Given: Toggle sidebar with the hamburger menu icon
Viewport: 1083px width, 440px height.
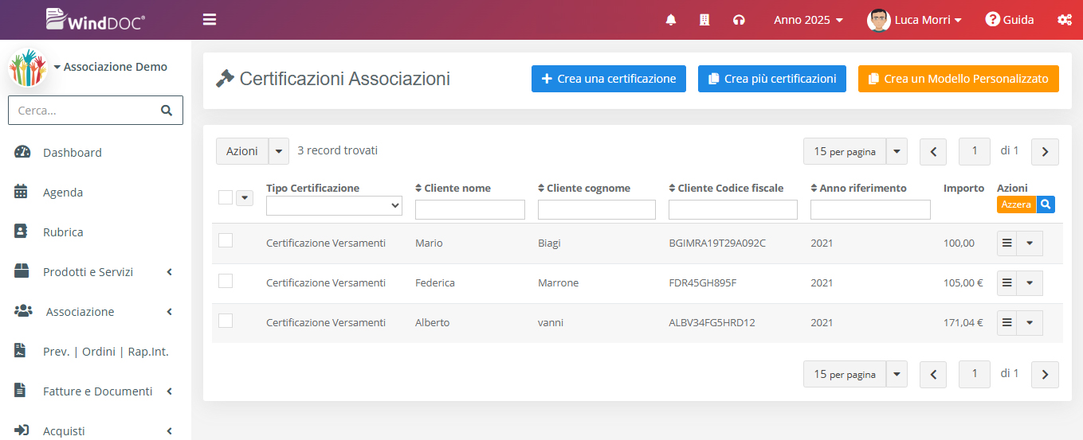Looking at the screenshot, I should (210, 20).
